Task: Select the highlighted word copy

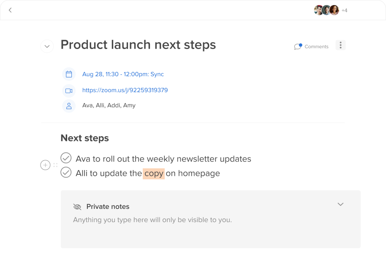Action: click(154, 173)
